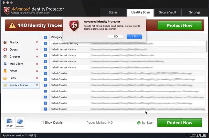Click the Notes category icon
This screenshot has height=138, width=209.
pos(5,71)
